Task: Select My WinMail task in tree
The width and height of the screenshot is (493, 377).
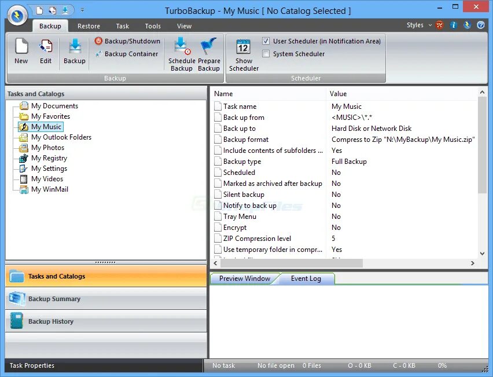Action: (x=50, y=189)
